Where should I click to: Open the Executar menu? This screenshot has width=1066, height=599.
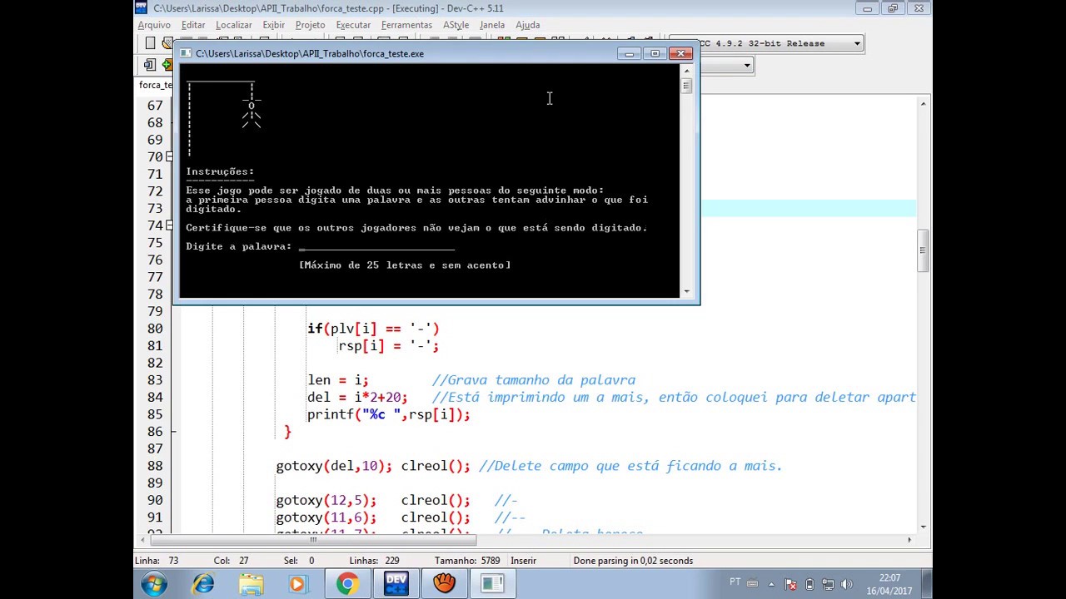[353, 25]
